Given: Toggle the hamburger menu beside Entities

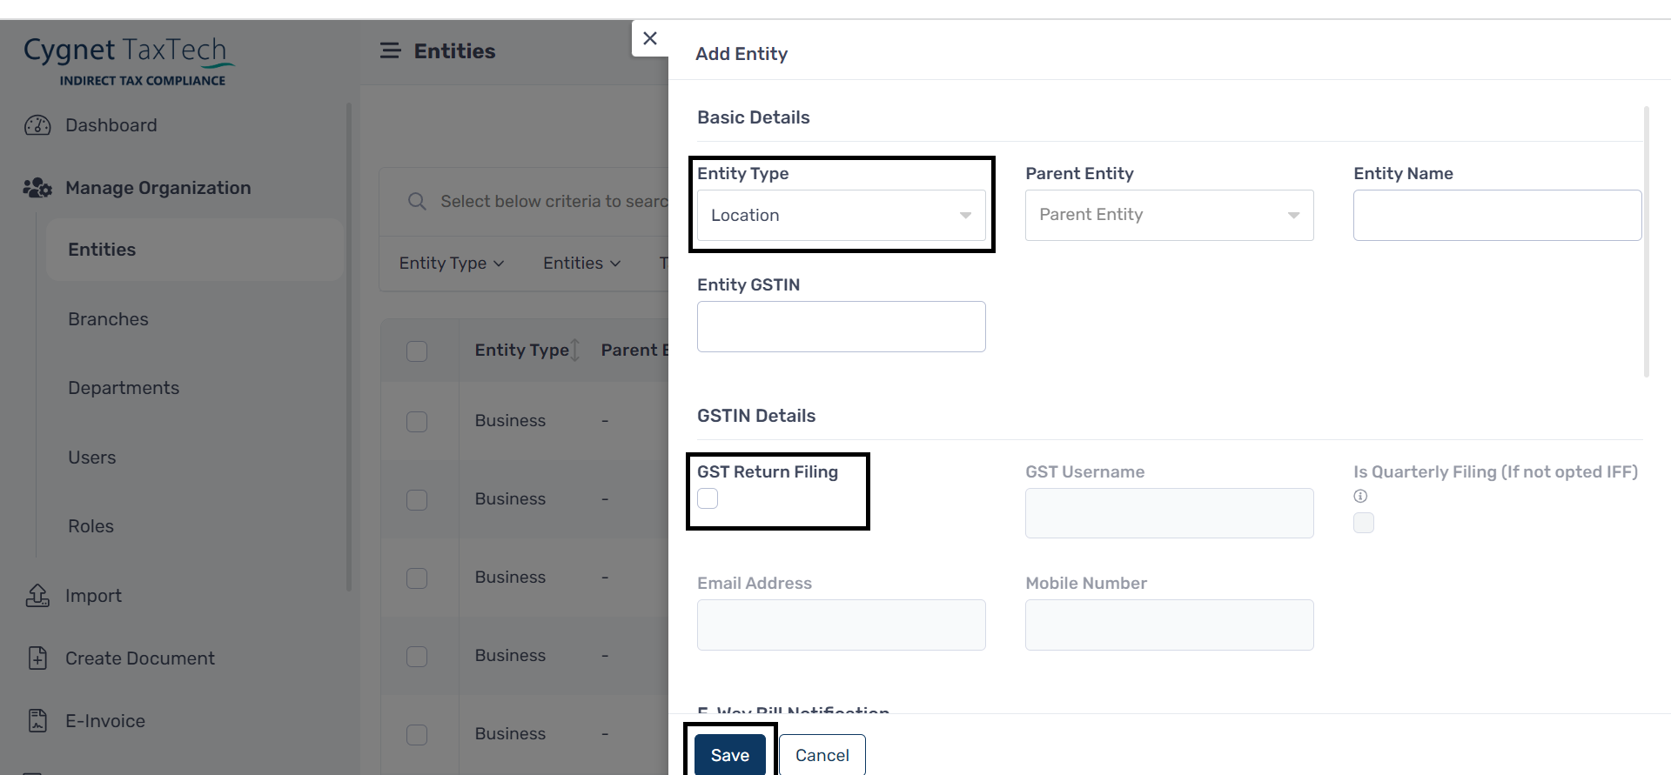Looking at the screenshot, I should click(391, 51).
